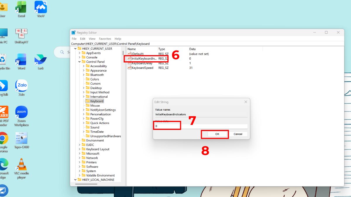Launch VLC media player from desktop
The width and height of the screenshot is (351, 197).
pyautogui.click(x=21, y=164)
